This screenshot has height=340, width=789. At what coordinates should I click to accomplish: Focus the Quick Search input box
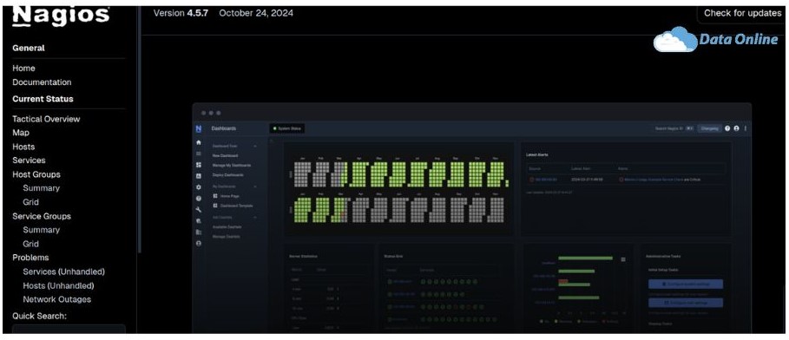point(69,329)
